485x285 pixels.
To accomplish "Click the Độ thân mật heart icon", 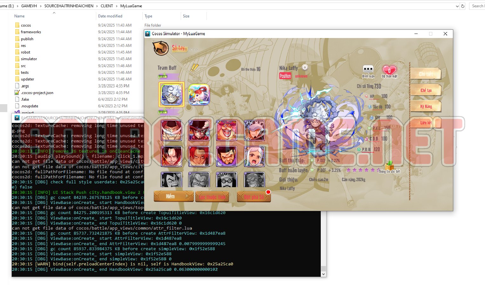I will click(389, 70).
